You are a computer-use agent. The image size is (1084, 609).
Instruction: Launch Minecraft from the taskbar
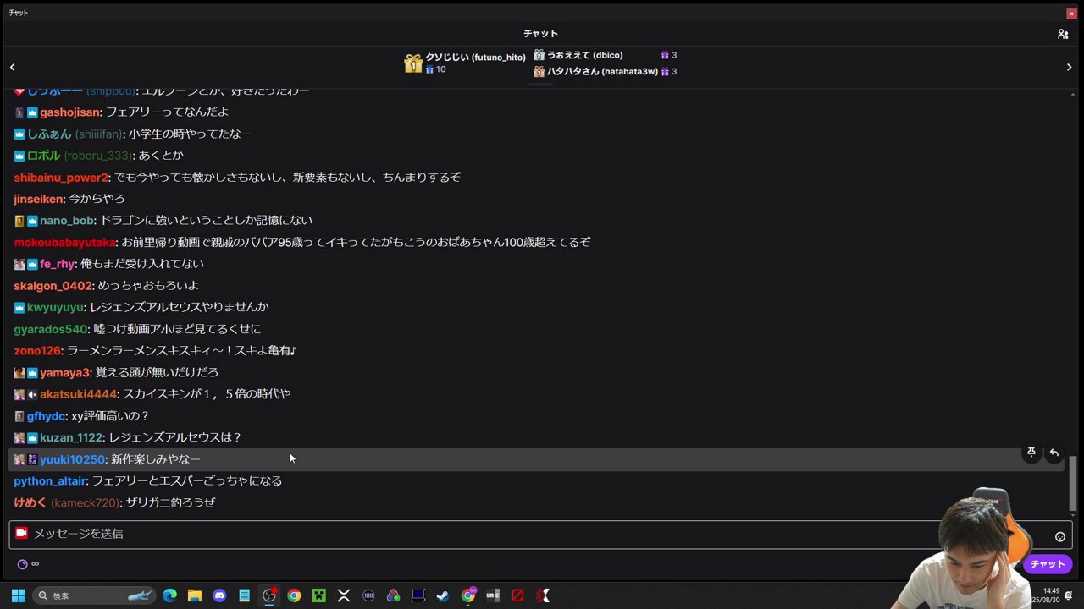coord(318,595)
